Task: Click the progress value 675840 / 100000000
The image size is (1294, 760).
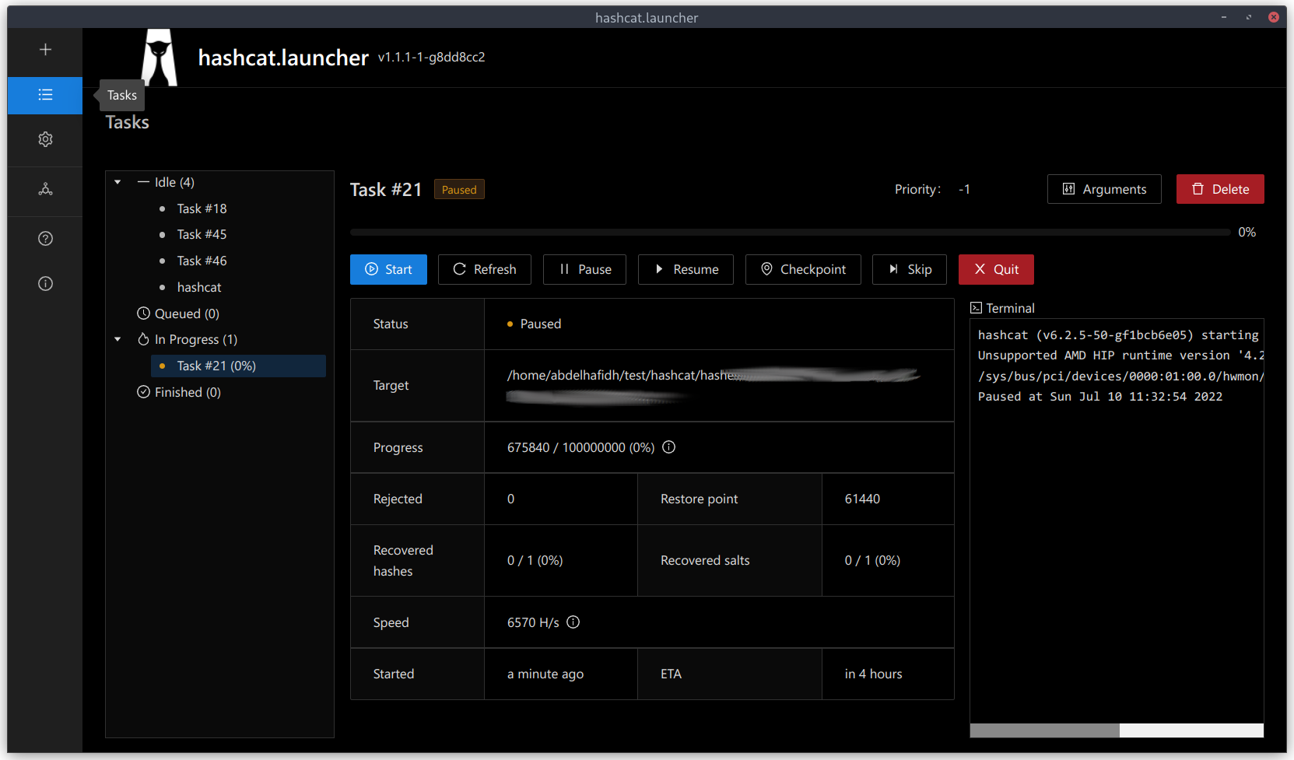Action: [x=580, y=447]
